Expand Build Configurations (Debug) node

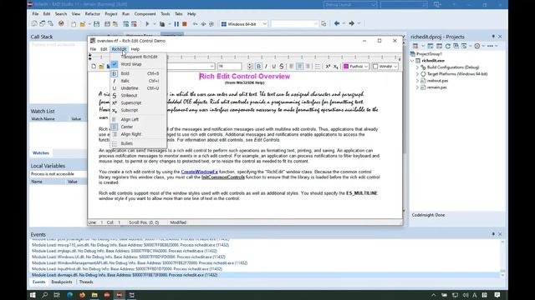(417, 67)
